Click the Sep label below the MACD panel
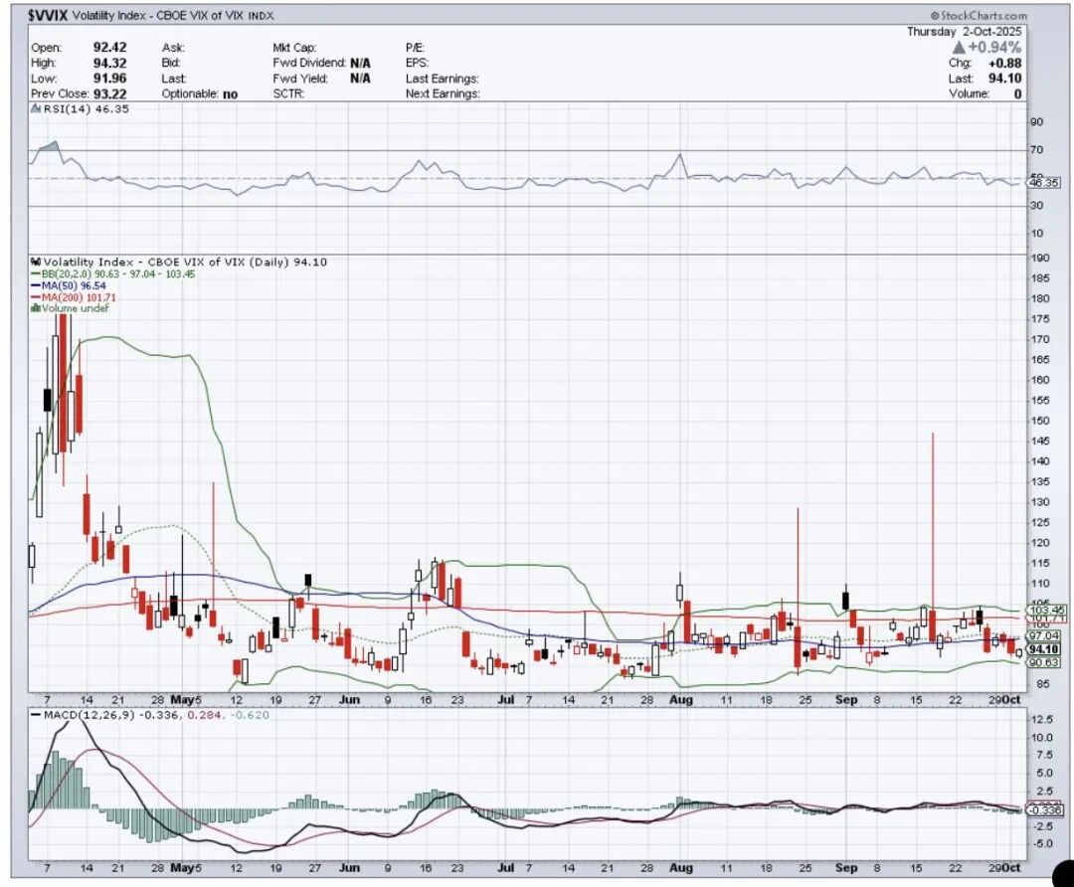 (846, 867)
